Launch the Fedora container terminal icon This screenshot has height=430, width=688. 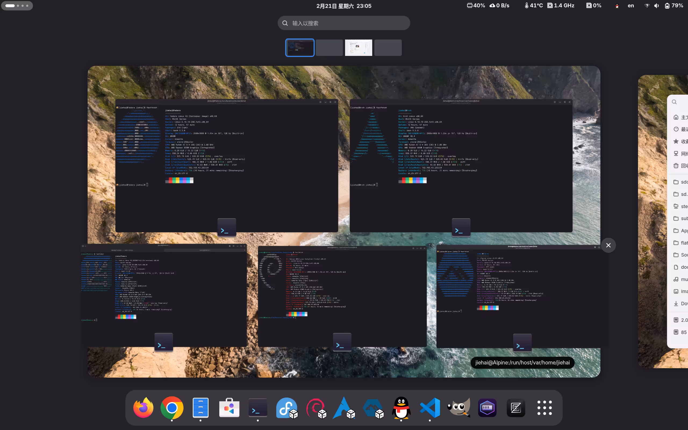286,407
